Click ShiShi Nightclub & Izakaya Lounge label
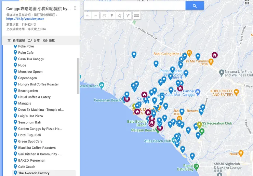The image size is (253, 176). (228, 166)
